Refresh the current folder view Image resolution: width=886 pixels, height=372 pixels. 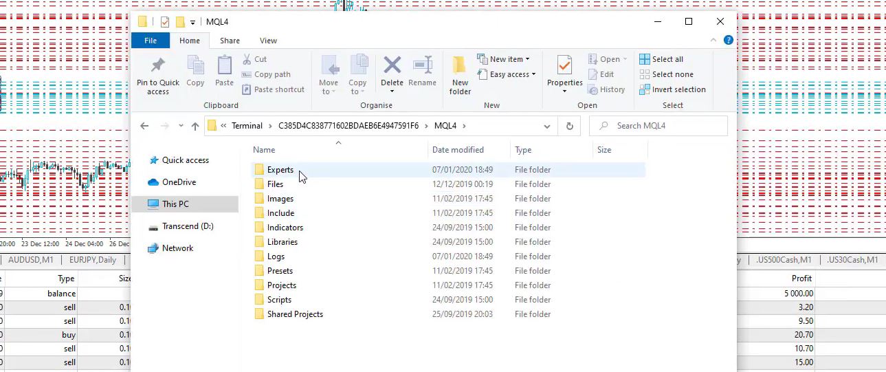click(x=569, y=126)
